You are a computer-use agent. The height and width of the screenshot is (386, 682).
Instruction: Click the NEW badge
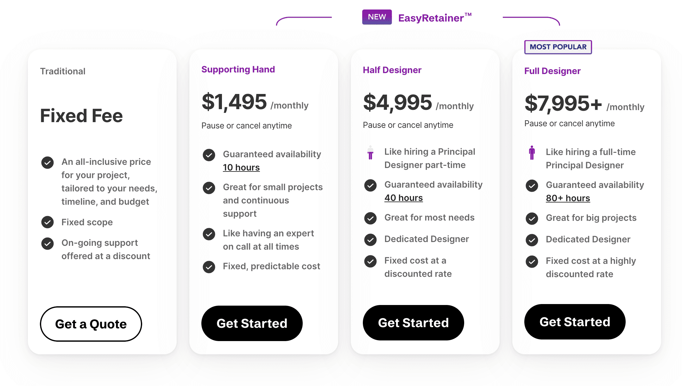[377, 17]
